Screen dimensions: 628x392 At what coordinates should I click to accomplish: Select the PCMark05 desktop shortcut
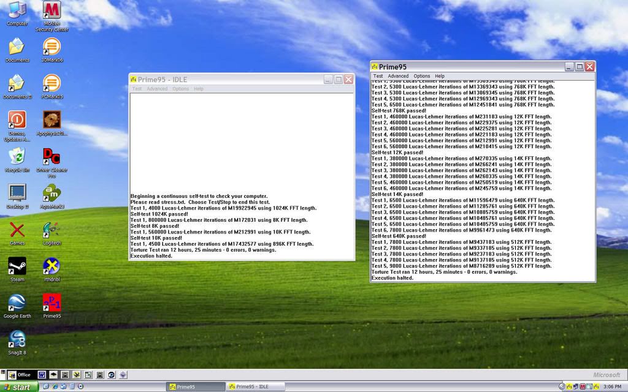coord(52,86)
